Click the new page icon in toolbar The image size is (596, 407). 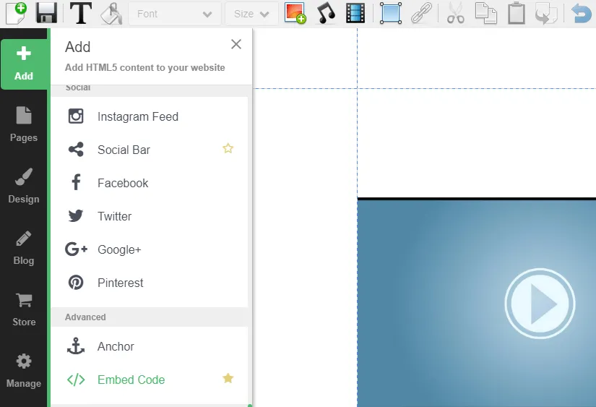tap(17, 13)
